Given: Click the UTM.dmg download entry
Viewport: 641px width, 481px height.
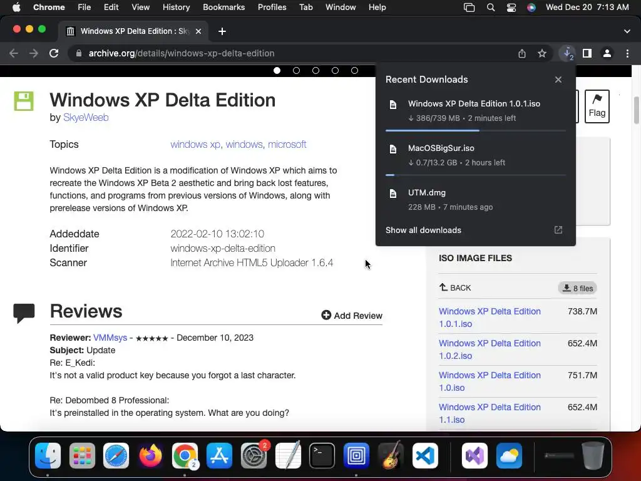Looking at the screenshot, I should [x=476, y=199].
